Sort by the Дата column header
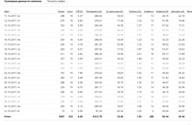Image resolution: width=192 pixels, height=125 pixels. tap(6, 11)
